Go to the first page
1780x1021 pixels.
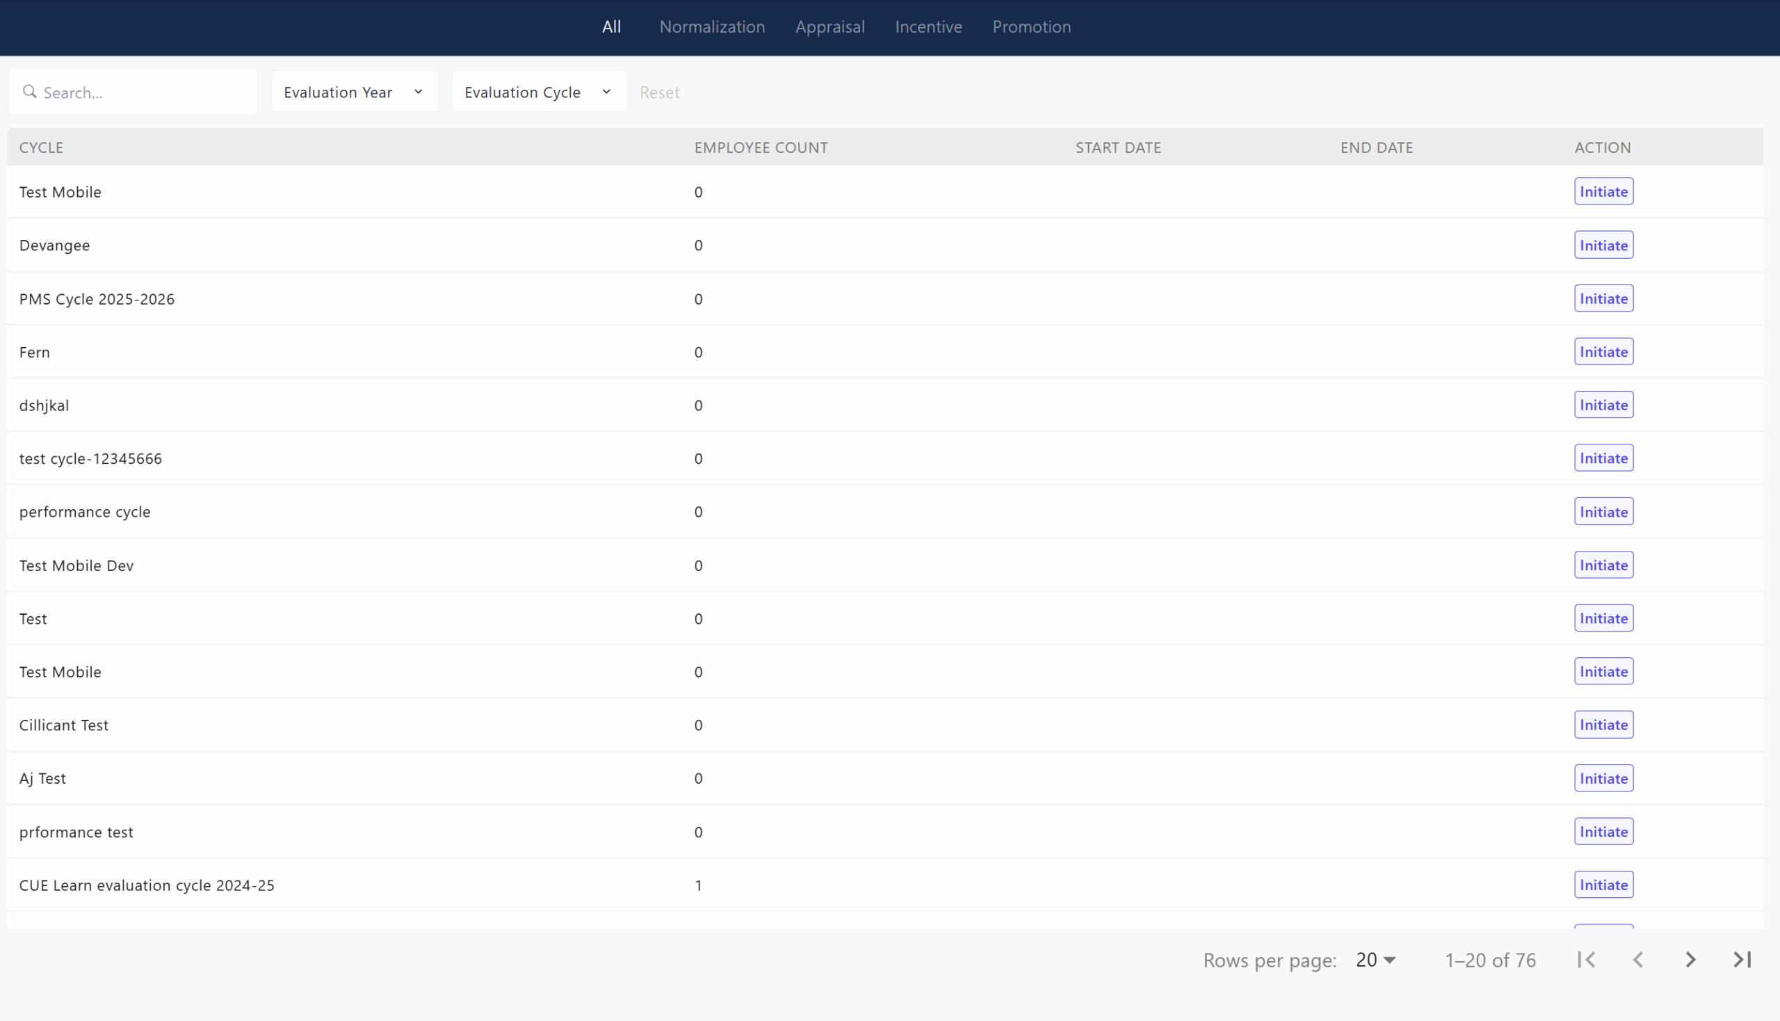(x=1587, y=960)
